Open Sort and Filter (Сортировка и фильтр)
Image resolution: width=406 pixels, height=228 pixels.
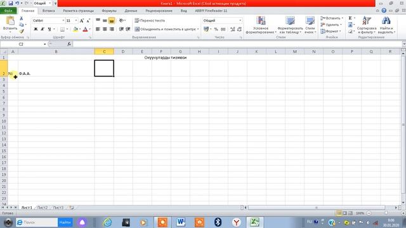click(x=367, y=25)
